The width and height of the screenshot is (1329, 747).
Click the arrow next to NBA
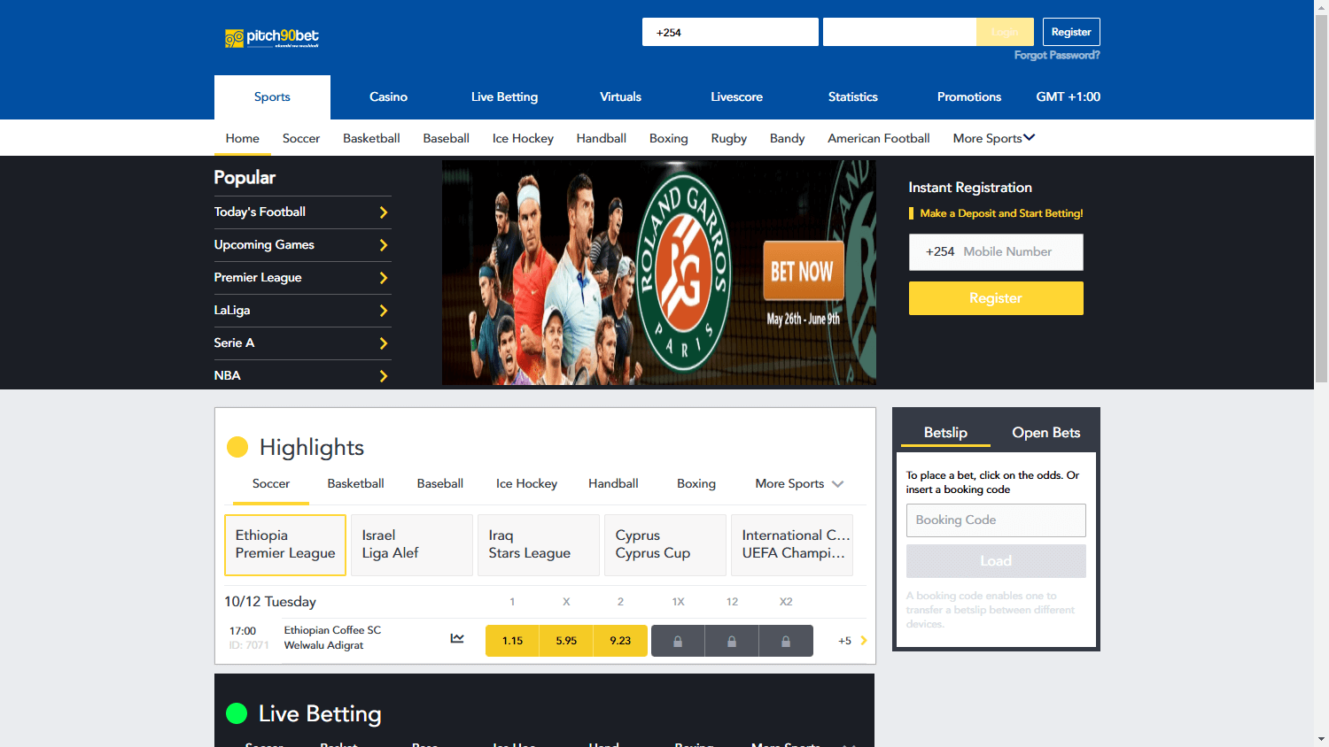click(384, 376)
